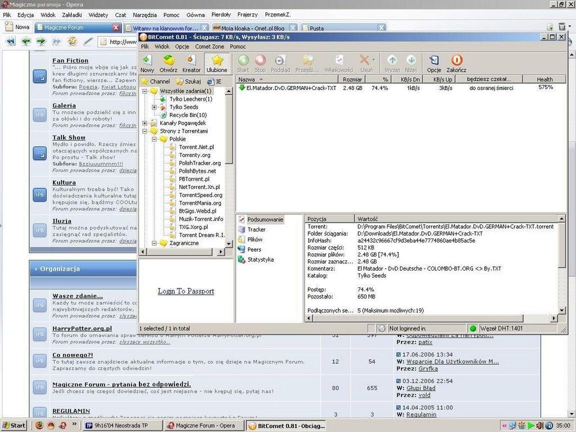This screenshot has width=576, height=432.
Task: Open the dropdown arrow next to Usuń
Action: [x=373, y=60]
